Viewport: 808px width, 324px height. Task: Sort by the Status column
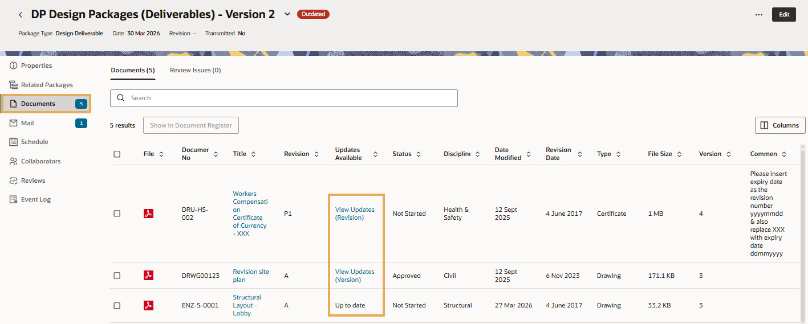pyautogui.click(x=419, y=154)
